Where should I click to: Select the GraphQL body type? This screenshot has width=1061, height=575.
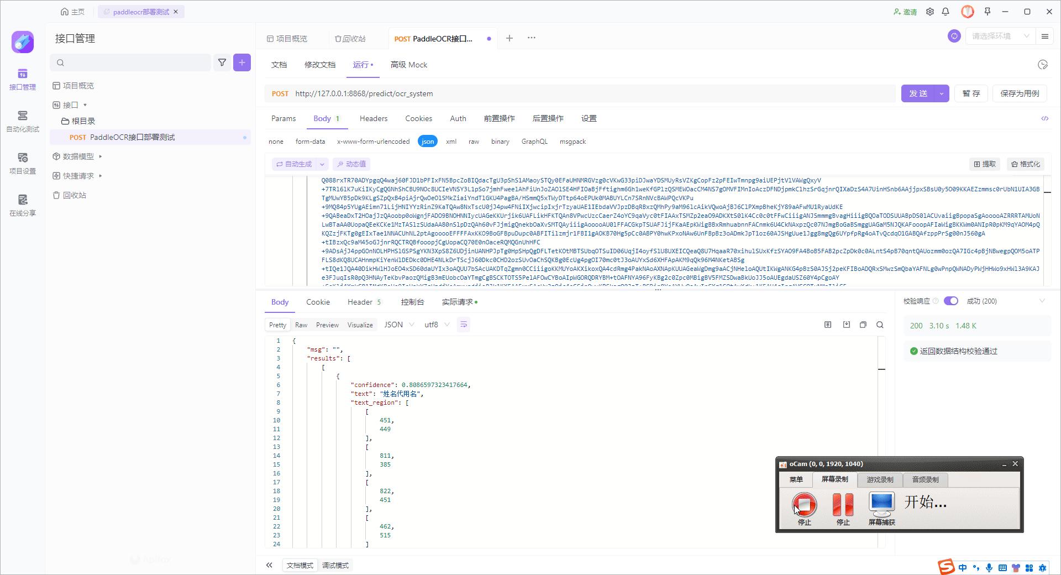[x=534, y=142]
